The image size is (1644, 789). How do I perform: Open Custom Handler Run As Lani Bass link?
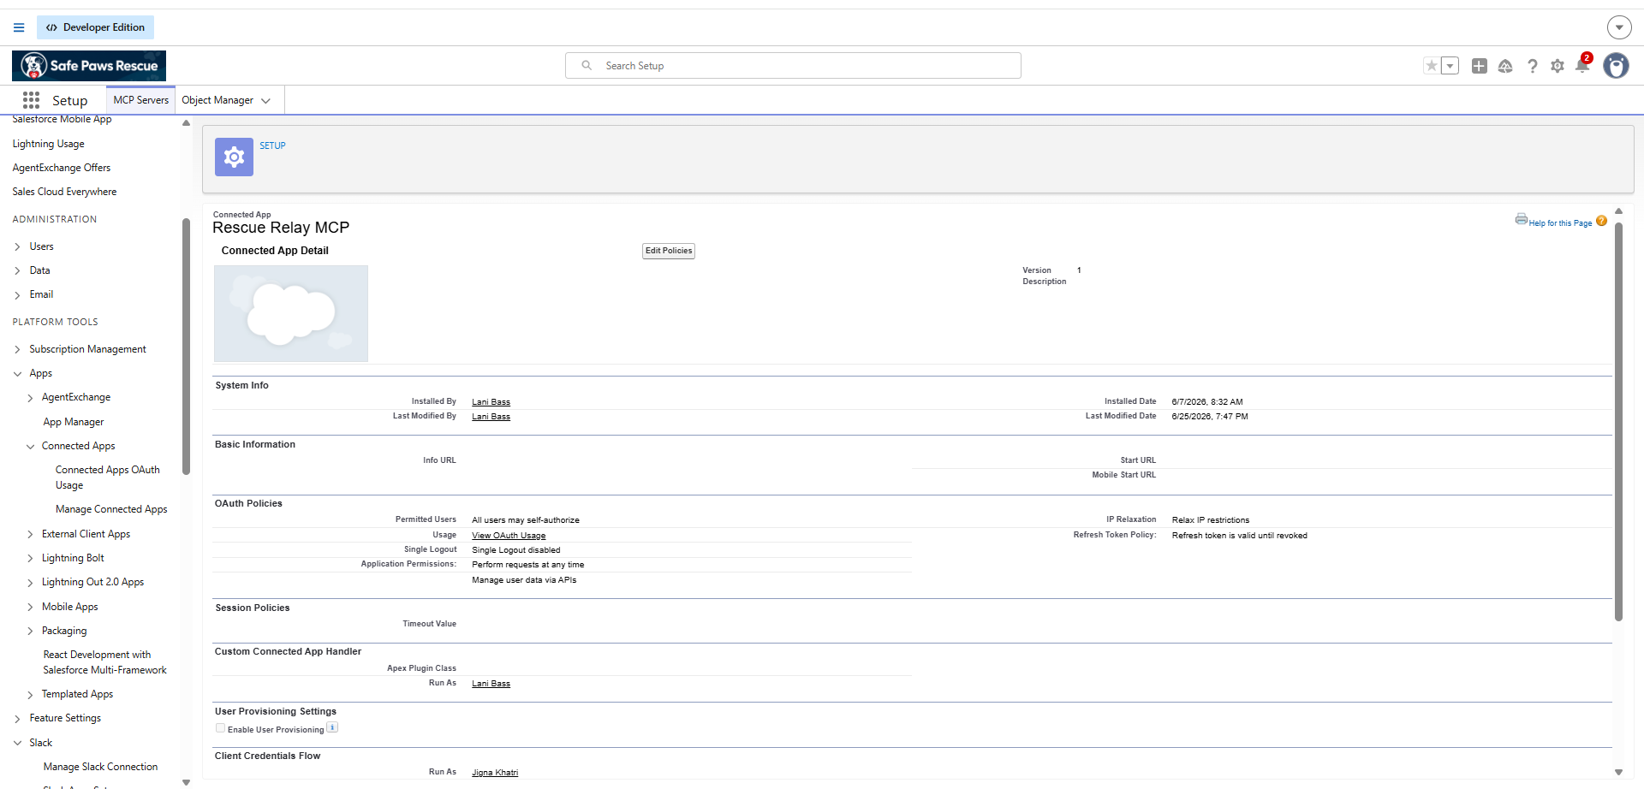point(491,684)
